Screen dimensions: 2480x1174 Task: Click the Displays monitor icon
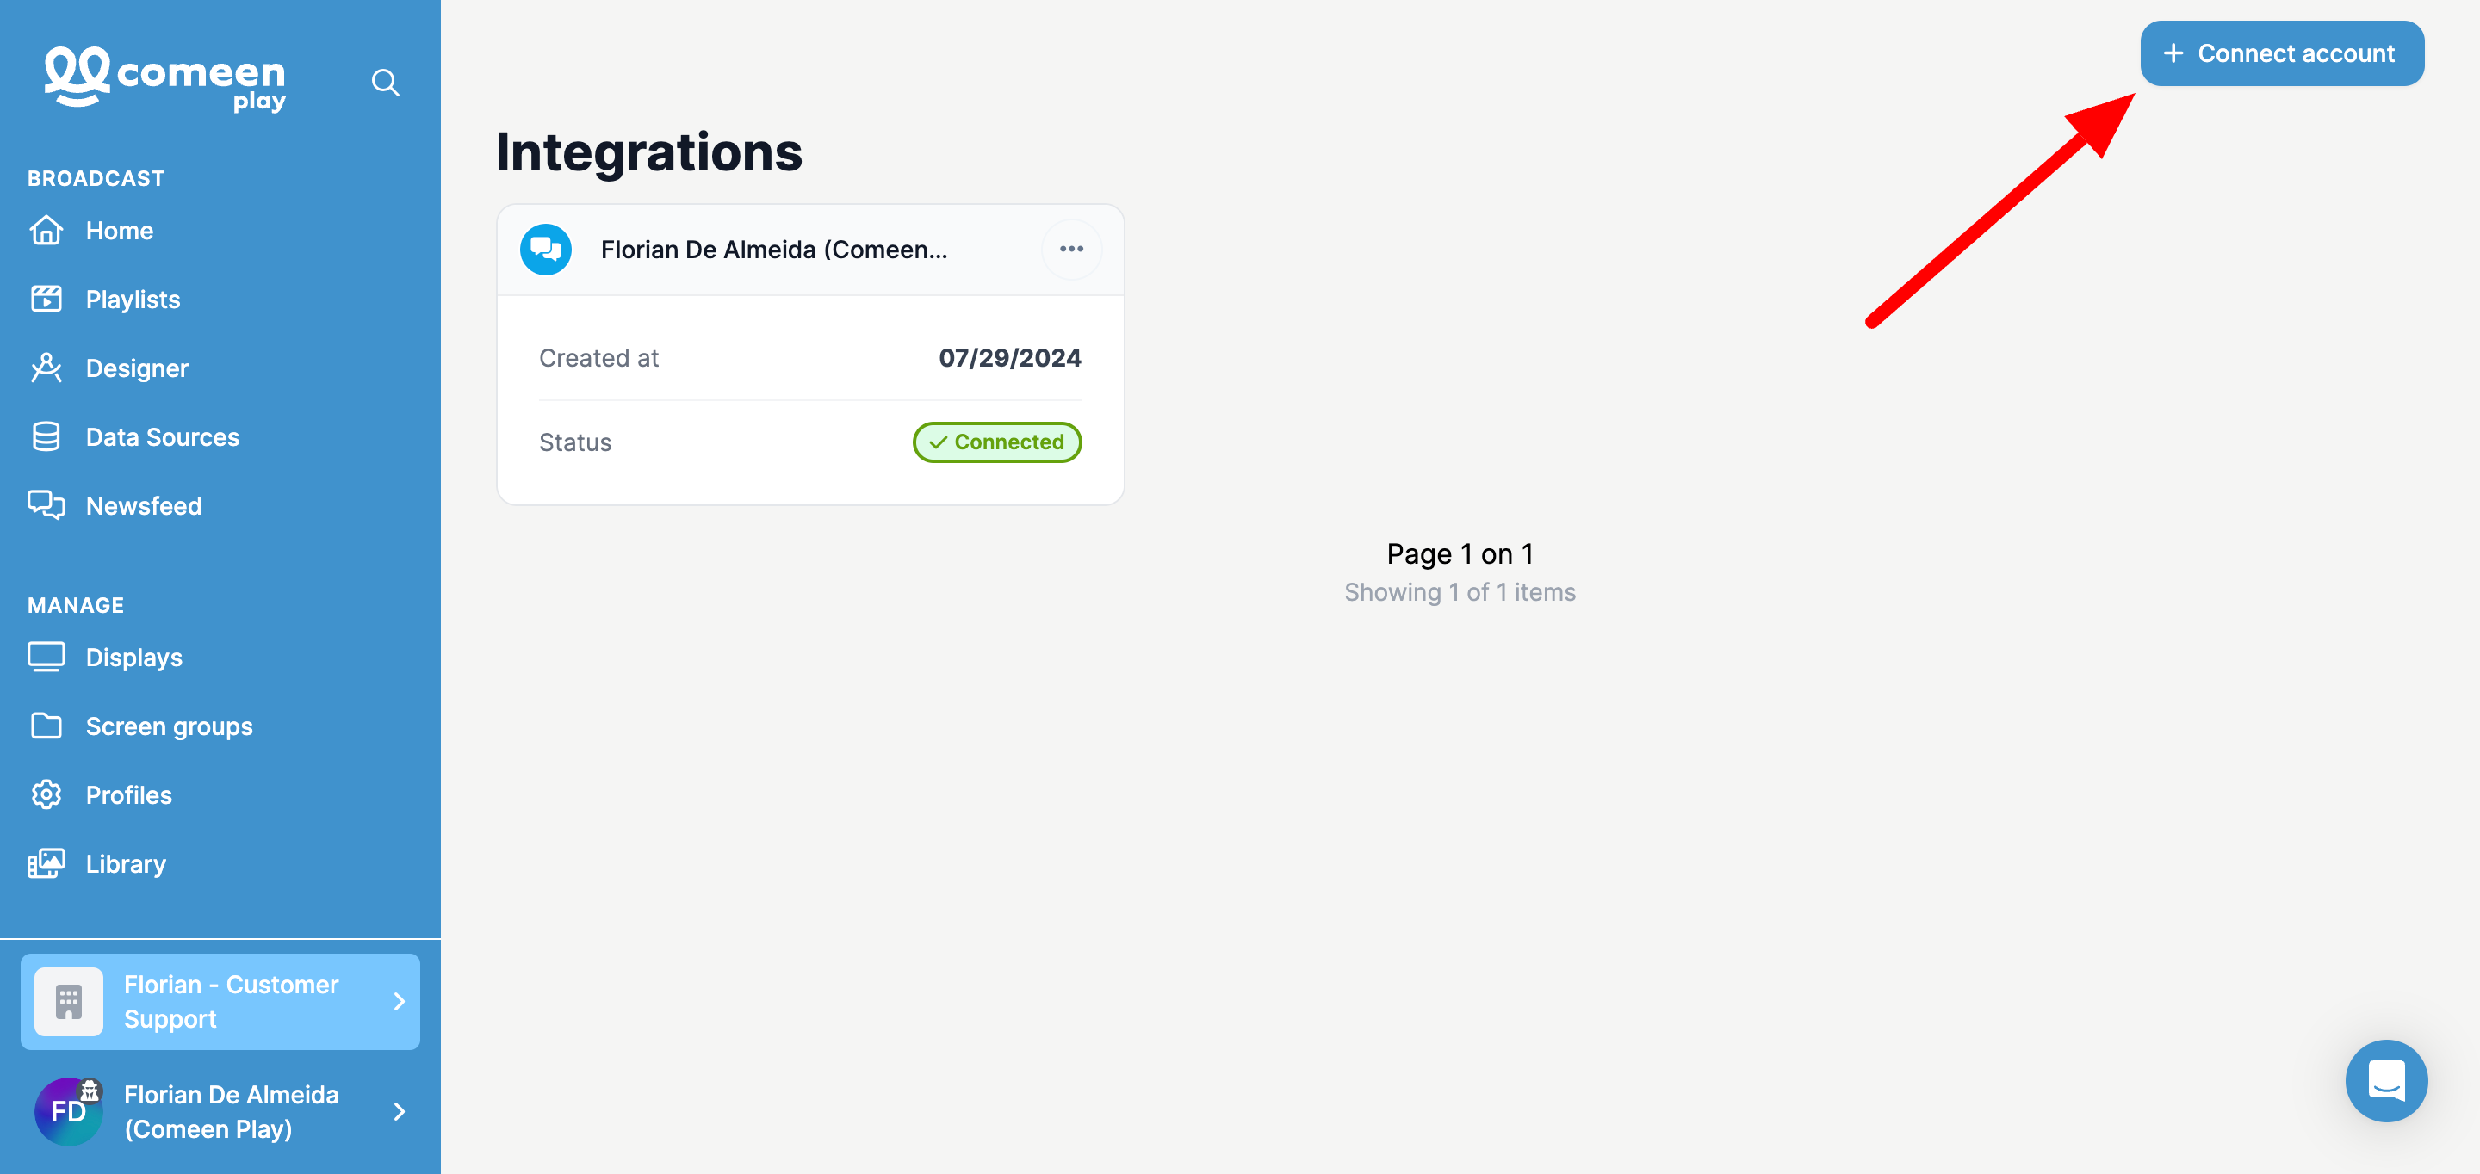click(46, 658)
